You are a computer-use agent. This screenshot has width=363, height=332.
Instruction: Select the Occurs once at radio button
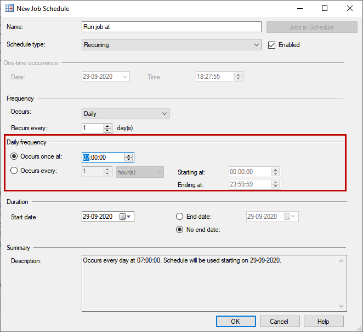pyautogui.click(x=14, y=156)
